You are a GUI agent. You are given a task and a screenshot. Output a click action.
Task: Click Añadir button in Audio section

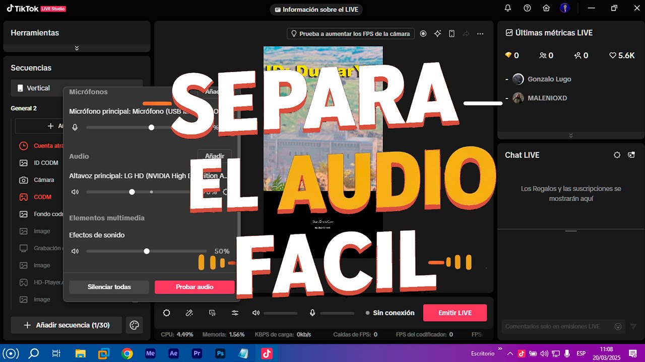tap(215, 156)
